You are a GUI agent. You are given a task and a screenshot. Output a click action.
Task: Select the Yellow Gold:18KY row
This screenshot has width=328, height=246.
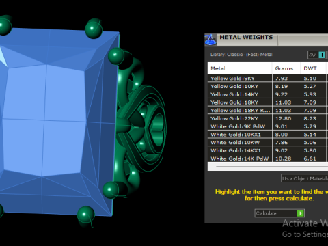pyautogui.click(x=268, y=102)
